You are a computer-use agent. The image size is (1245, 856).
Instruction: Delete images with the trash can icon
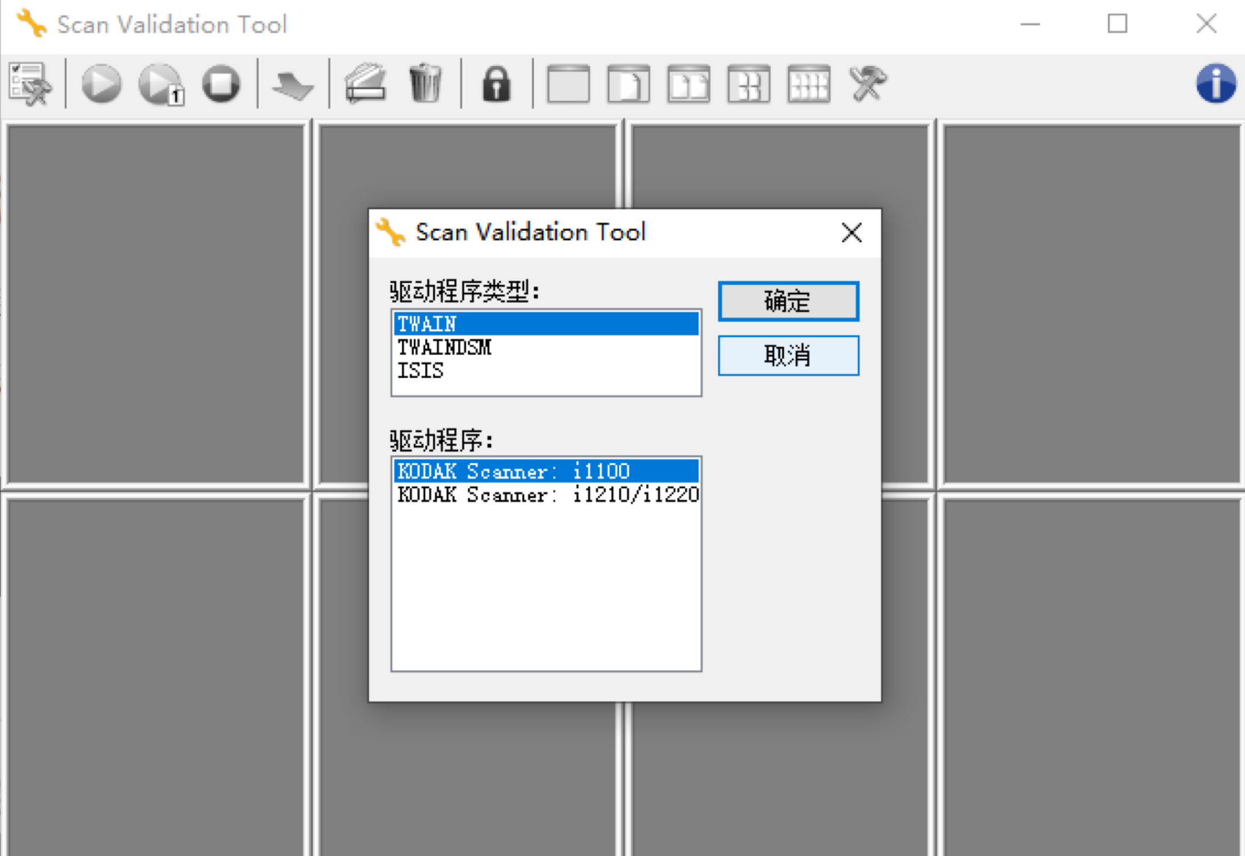pyautogui.click(x=425, y=84)
